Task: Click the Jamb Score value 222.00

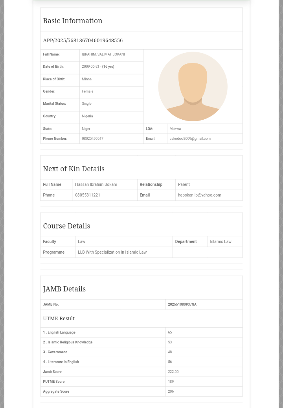Action: pyautogui.click(x=173, y=372)
